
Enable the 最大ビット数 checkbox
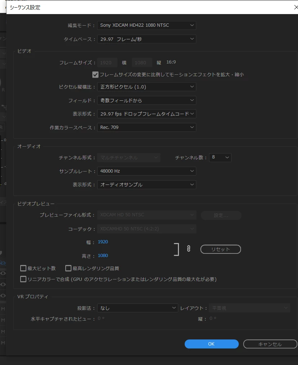[x=23, y=268]
